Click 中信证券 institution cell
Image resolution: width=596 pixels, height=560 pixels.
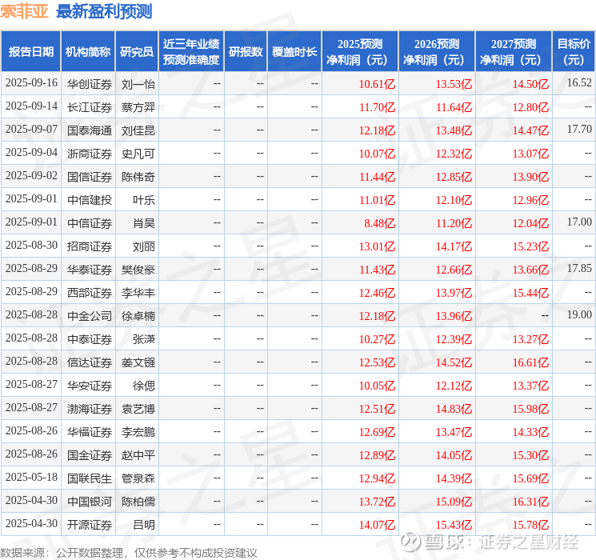(x=90, y=223)
